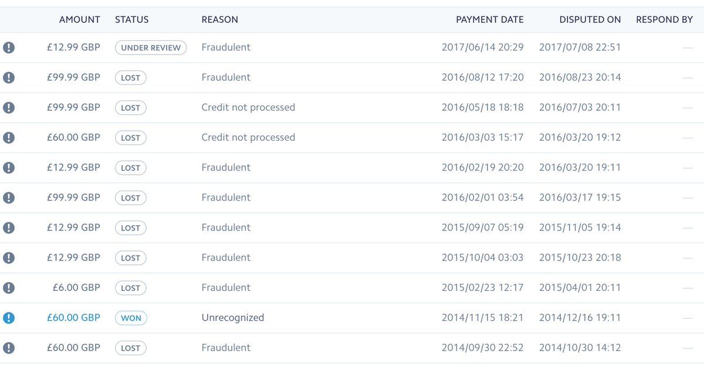704x370 pixels.
Task: Sort by the Amount column header
Action: point(79,19)
